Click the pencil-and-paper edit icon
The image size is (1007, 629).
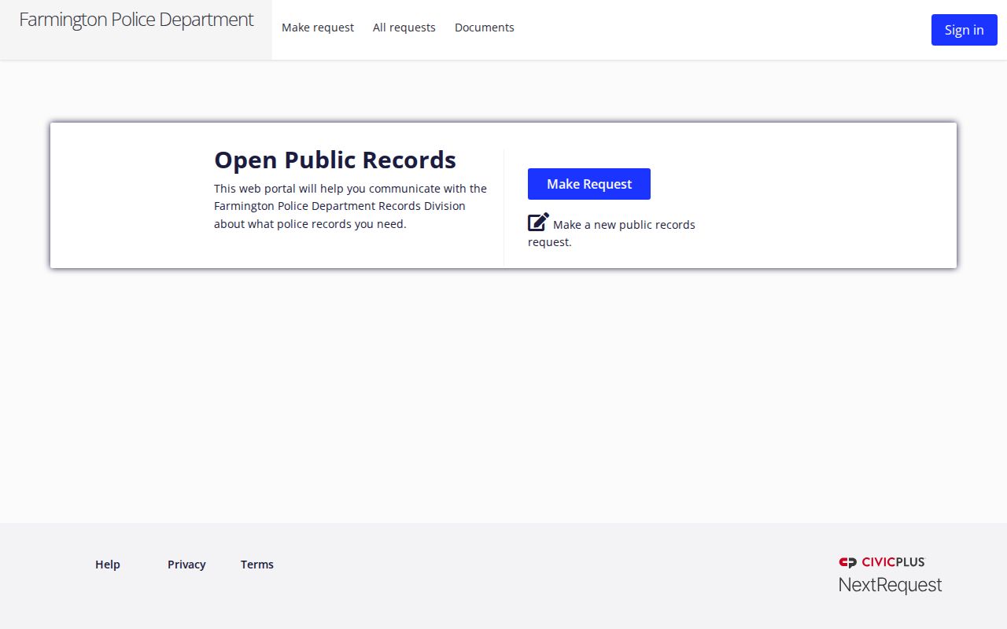[538, 223]
